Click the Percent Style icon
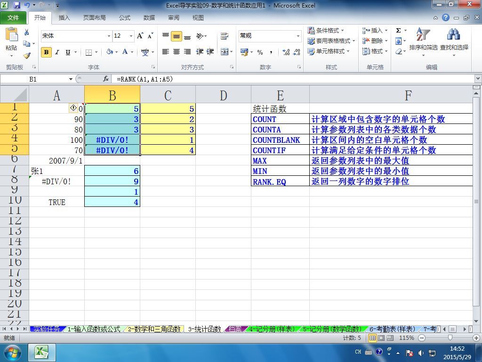482x362 pixels. [x=260, y=52]
